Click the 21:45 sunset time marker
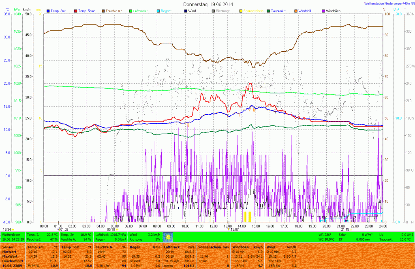Screen dimensions: 415x269 345,229
